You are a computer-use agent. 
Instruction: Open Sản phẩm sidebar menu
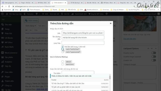tap(9, 57)
